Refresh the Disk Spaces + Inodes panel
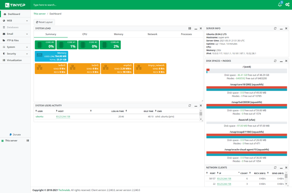 point(275,61)
